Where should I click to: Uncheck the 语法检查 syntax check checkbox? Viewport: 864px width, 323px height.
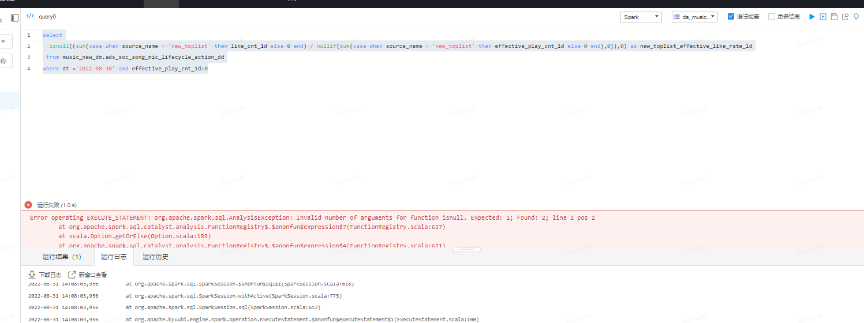[x=731, y=17]
